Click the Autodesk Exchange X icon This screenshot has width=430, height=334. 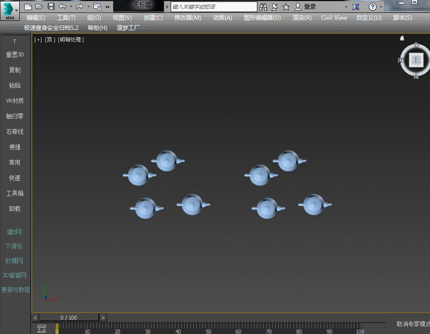356,7
